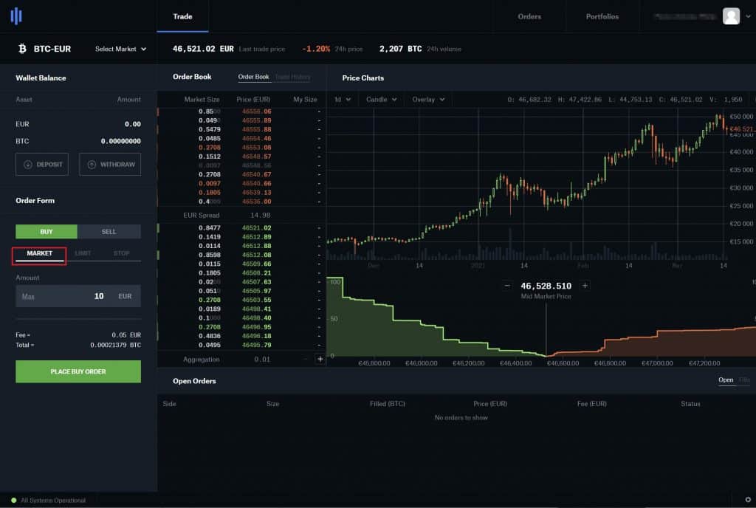Click the withdraw arrow icon in WITHDRAW button
The width and height of the screenshot is (756, 508).
(x=92, y=164)
